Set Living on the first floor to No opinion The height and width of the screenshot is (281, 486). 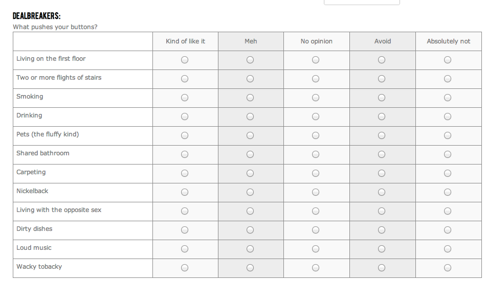pos(316,60)
